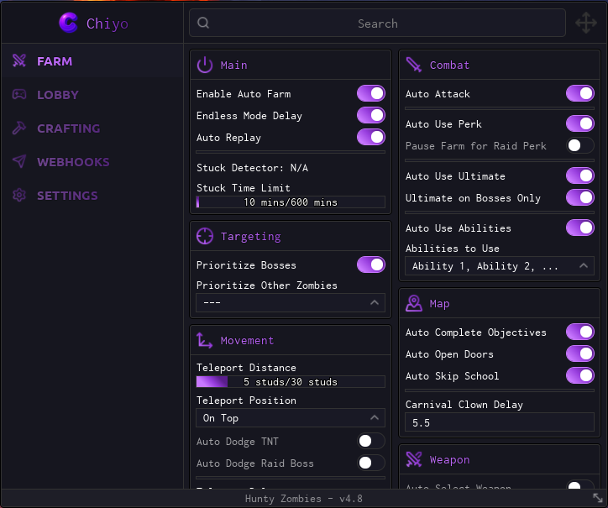Click the resize corner arrow icon
Viewport: 608px width, 508px height.
(x=598, y=498)
